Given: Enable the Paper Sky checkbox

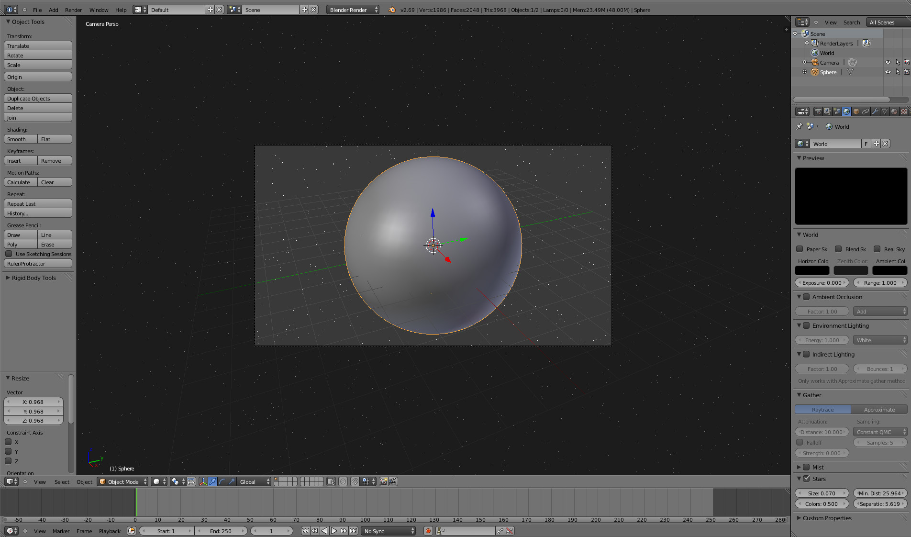Looking at the screenshot, I should [x=800, y=249].
